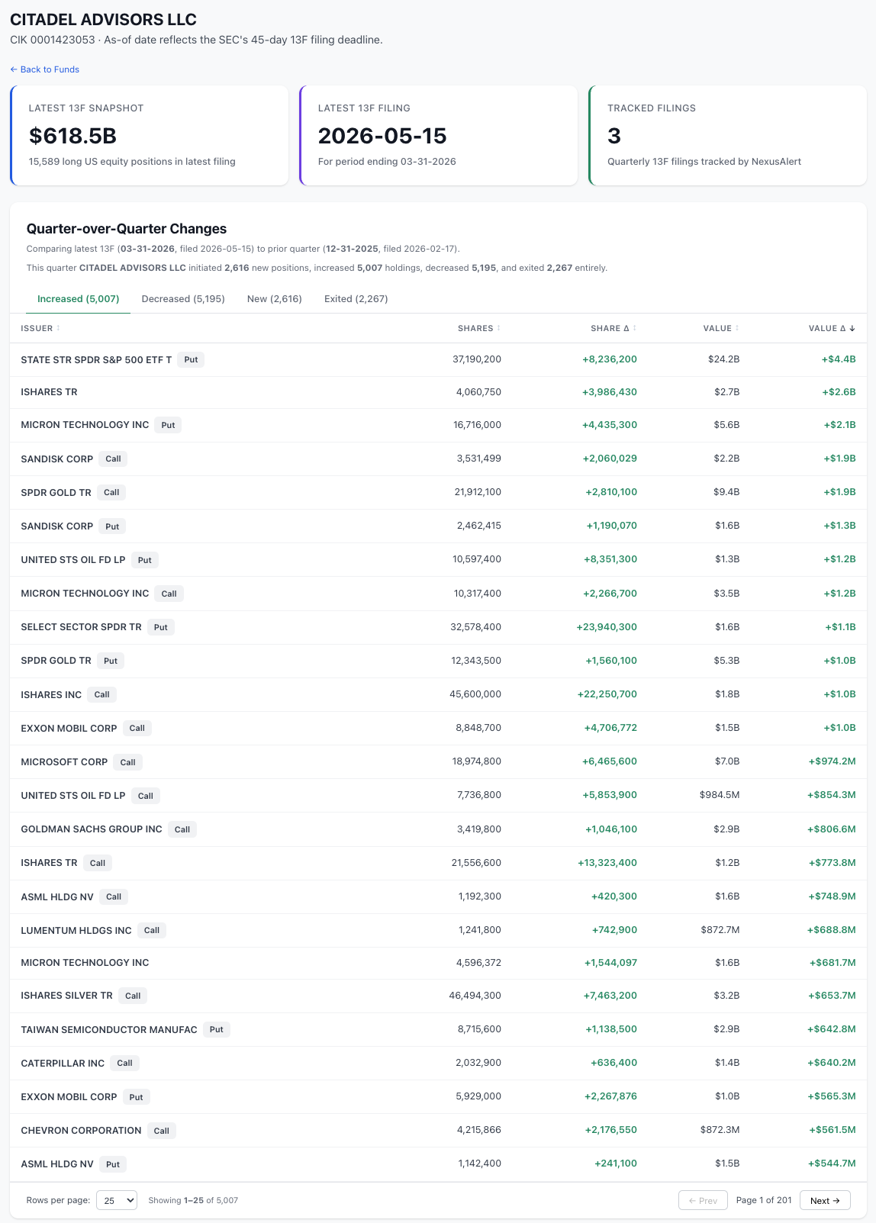Click the Showing 1–25 of 5,007 text
Viewport: 876px width, 1223px height.
(193, 1200)
